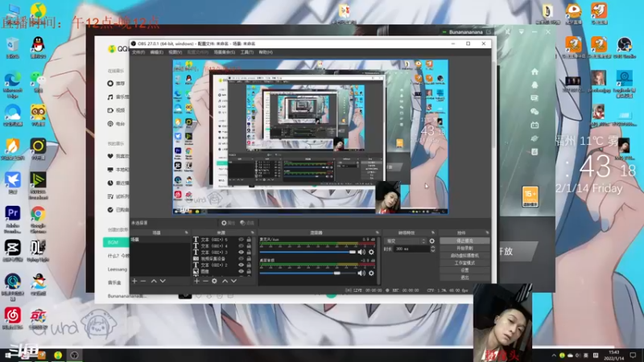Viewport: 644px width, 362px height.
Task: Open the Filters button above docks
Action: click(247, 223)
